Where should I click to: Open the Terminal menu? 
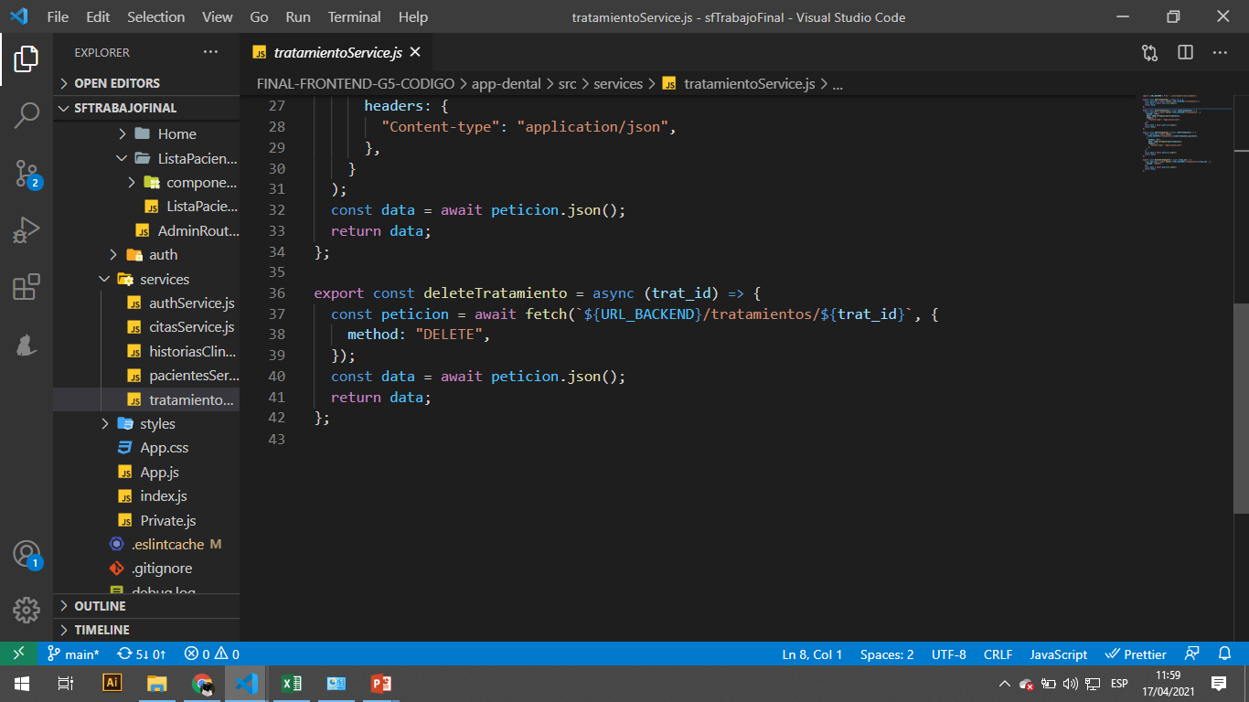tap(355, 16)
